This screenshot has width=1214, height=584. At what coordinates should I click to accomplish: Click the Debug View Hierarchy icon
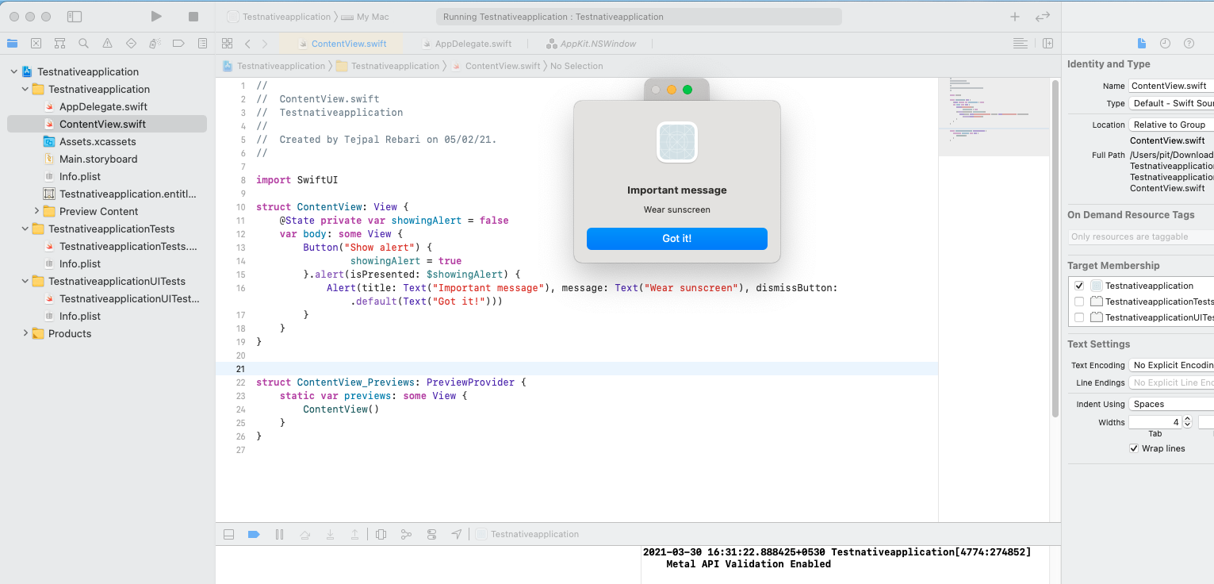pyautogui.click(x=381, y=534)
